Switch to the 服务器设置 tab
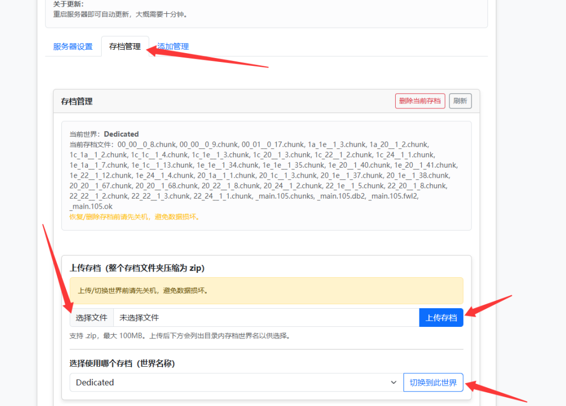Image resolution: width=566 pixels, height=406 pixels. click(x=72, y=46)
